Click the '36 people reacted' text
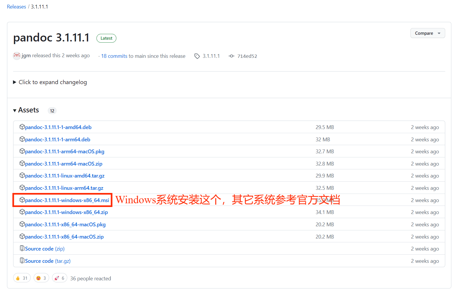Image resolution: width=461 pixels, height=299 pixels. 91,279
